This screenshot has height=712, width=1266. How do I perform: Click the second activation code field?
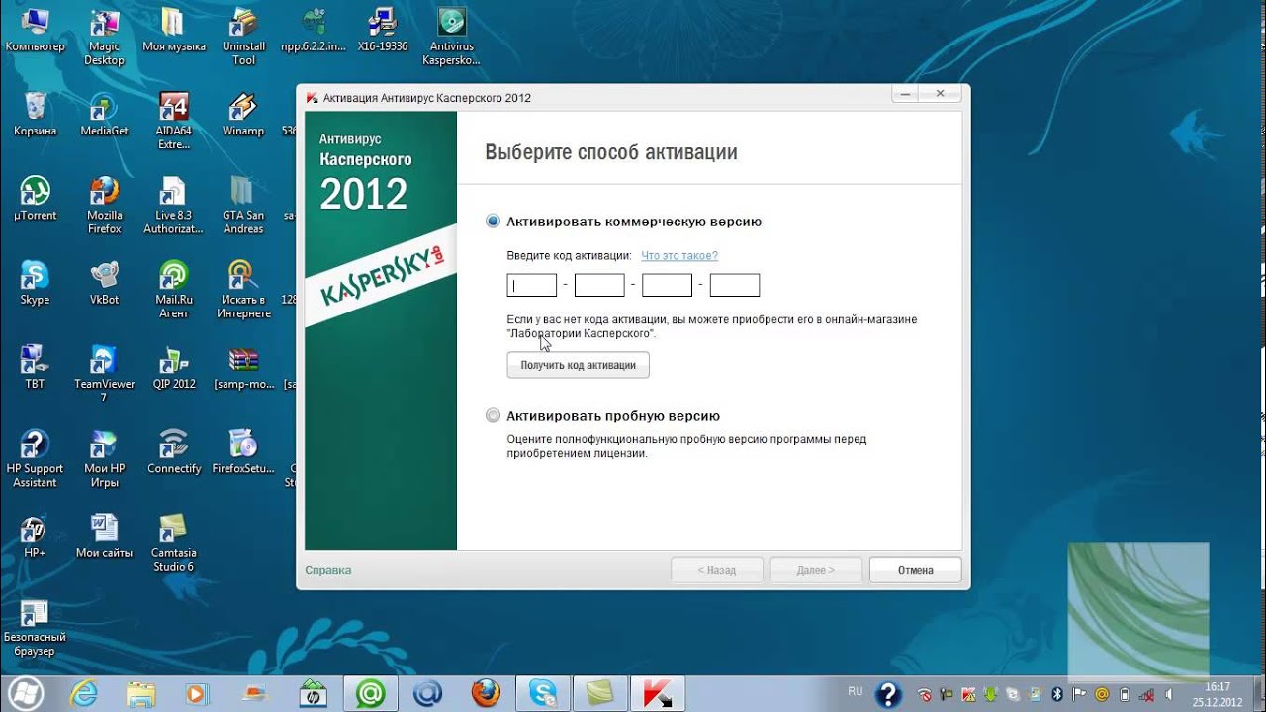pos(599,286)
